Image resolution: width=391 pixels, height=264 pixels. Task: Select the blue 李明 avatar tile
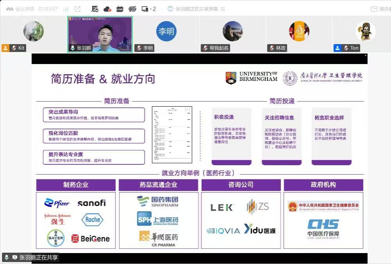tap(166, 31)
